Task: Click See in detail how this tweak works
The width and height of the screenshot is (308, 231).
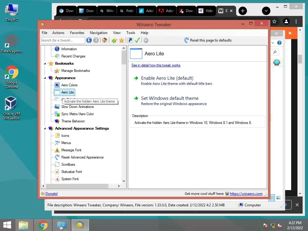Action: [156, 65]
